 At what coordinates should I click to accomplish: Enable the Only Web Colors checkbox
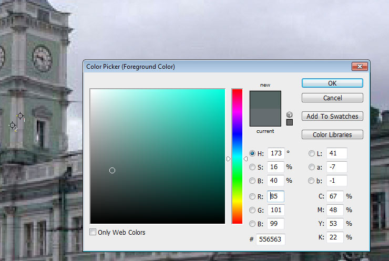tap(93, 232)
